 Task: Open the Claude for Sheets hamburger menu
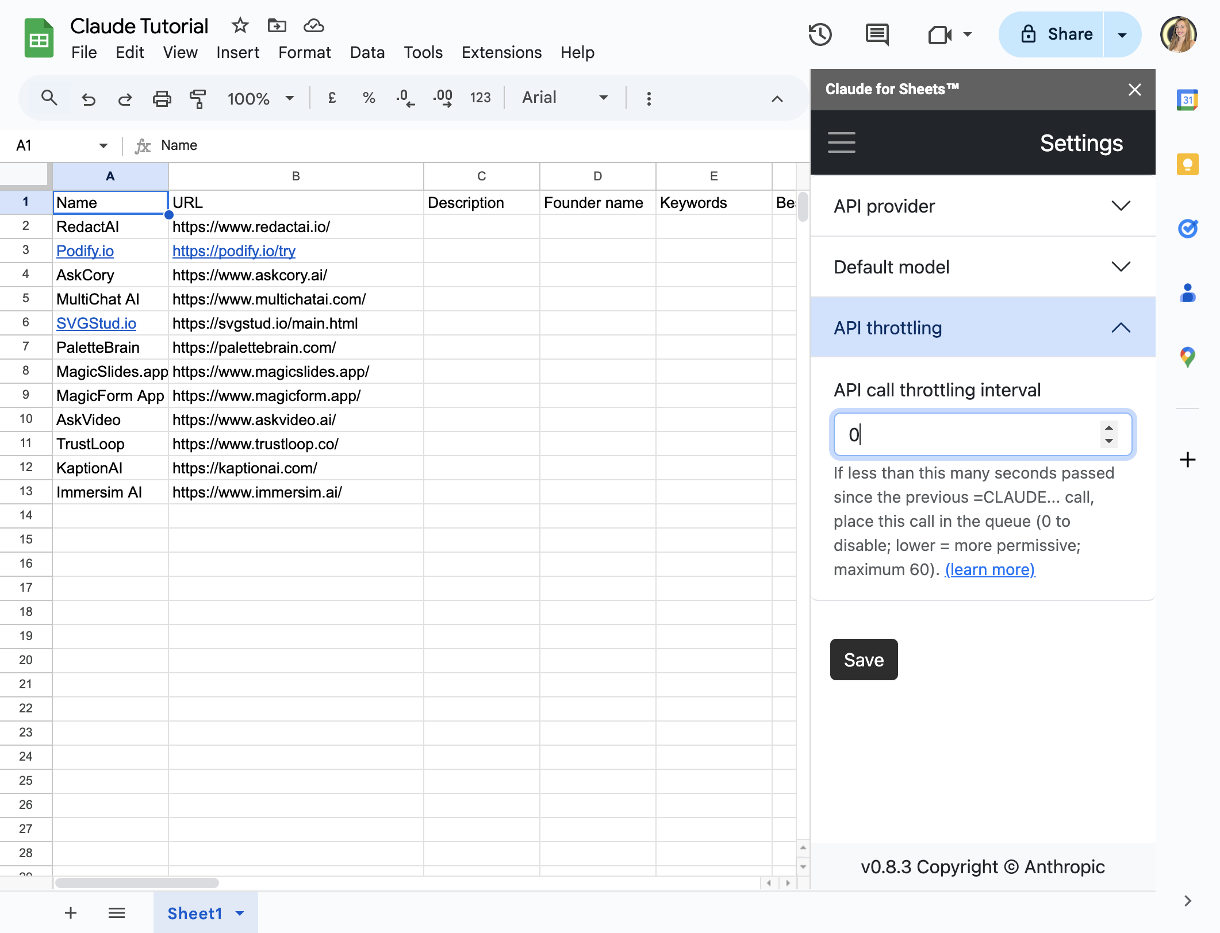tap(842, 142)
